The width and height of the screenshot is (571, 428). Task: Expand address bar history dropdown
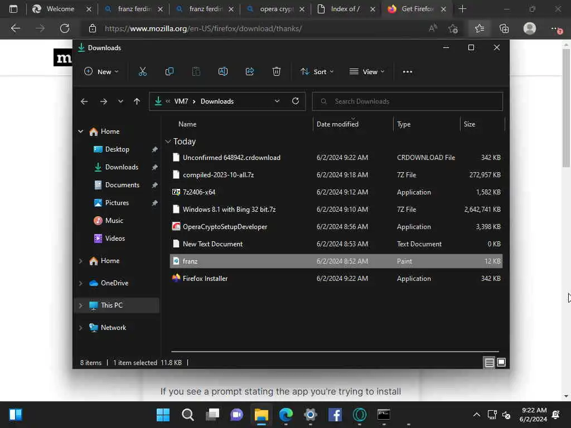point(277,101)
